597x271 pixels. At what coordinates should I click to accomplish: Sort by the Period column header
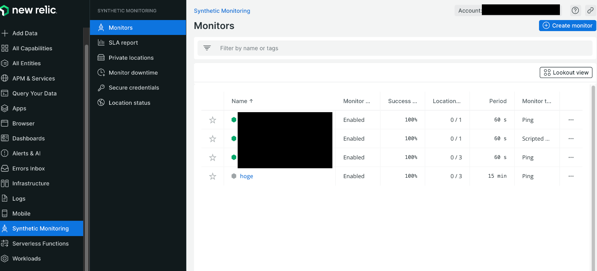click(498, 101)
